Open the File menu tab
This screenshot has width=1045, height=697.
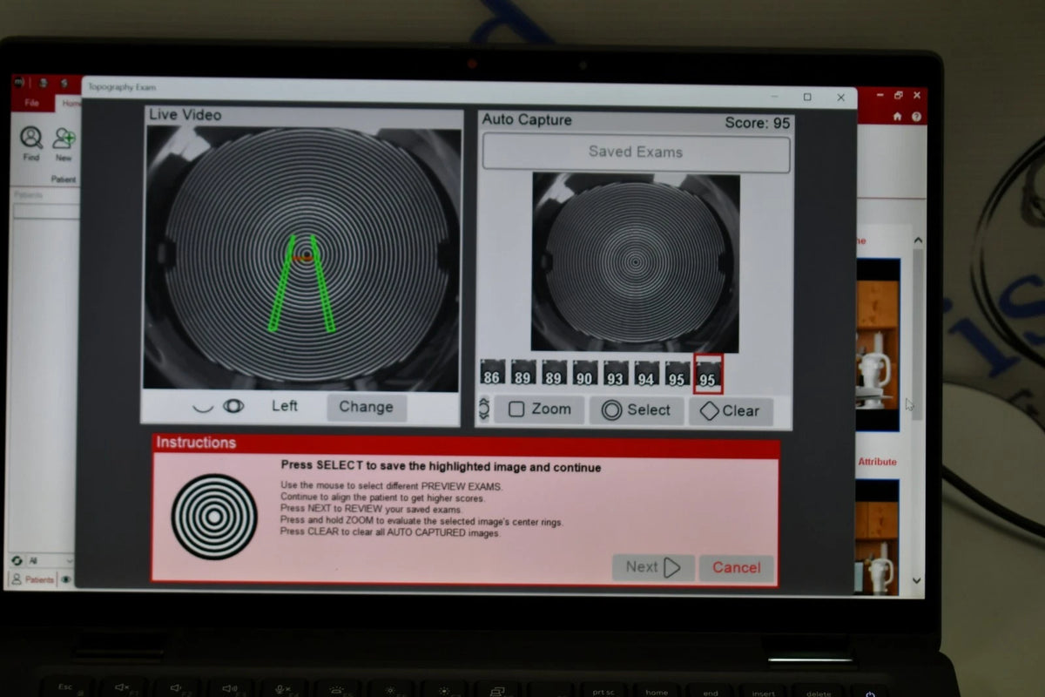[32, 103]
